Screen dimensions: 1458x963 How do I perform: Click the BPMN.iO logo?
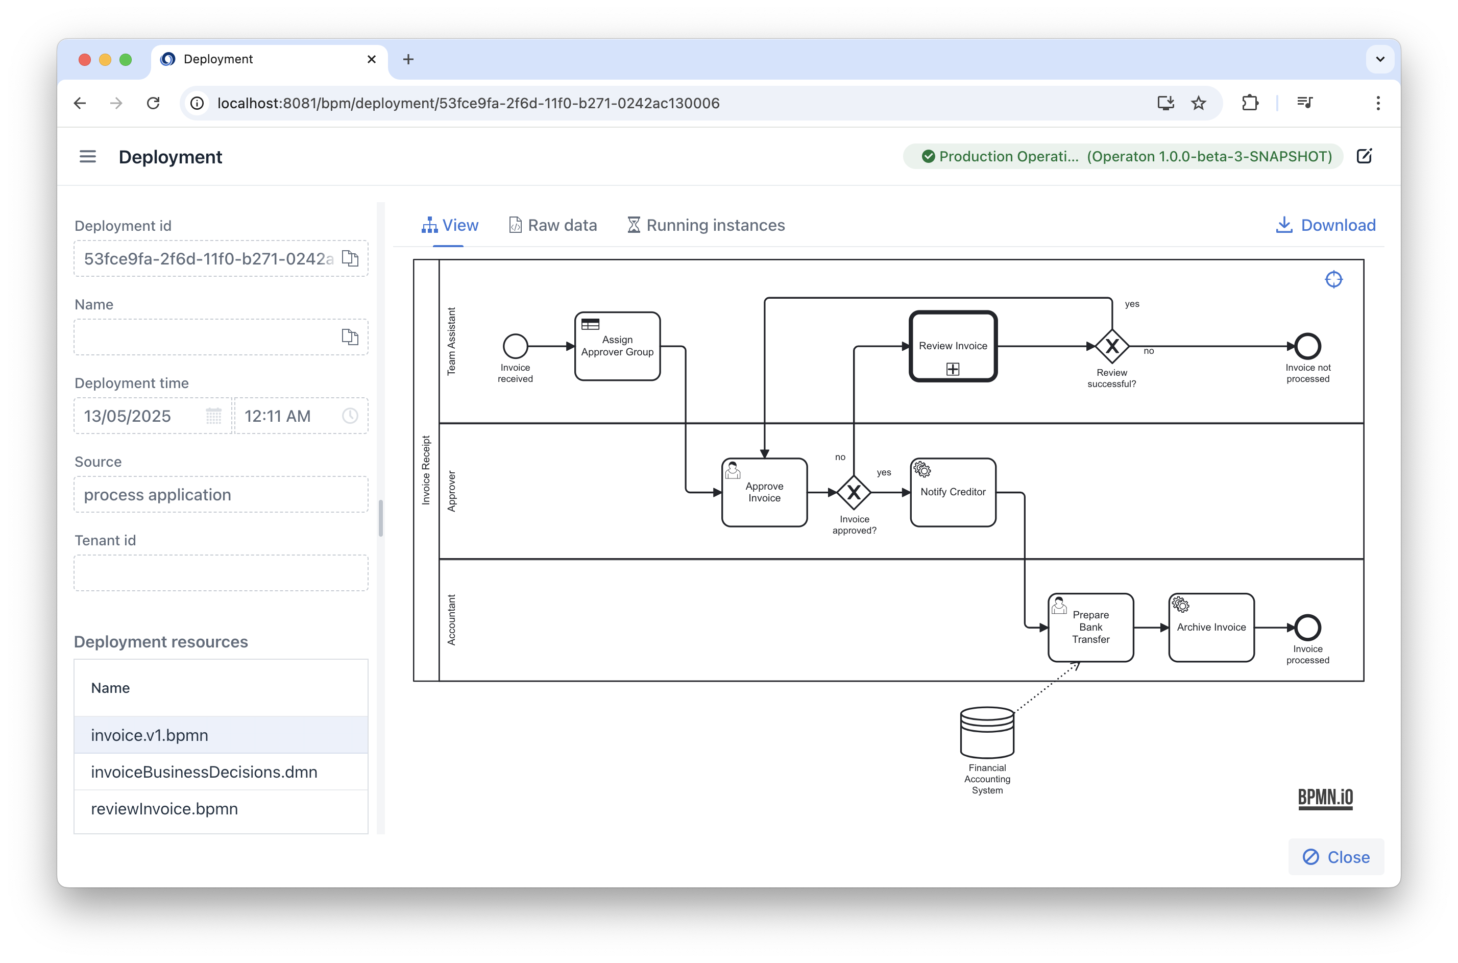coord(1325,799)
